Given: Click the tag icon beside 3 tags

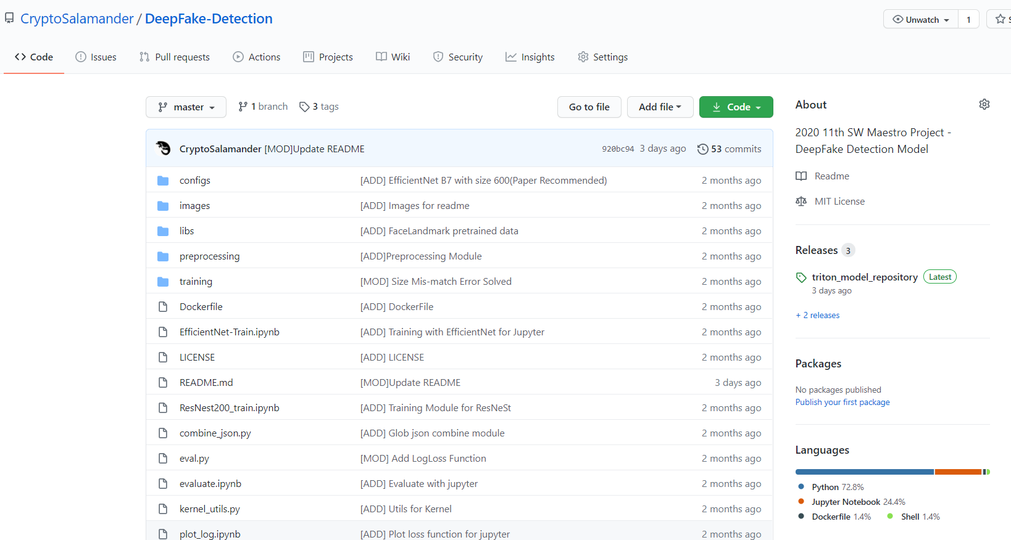Looking at the screenshot, I should coord(304,107).
